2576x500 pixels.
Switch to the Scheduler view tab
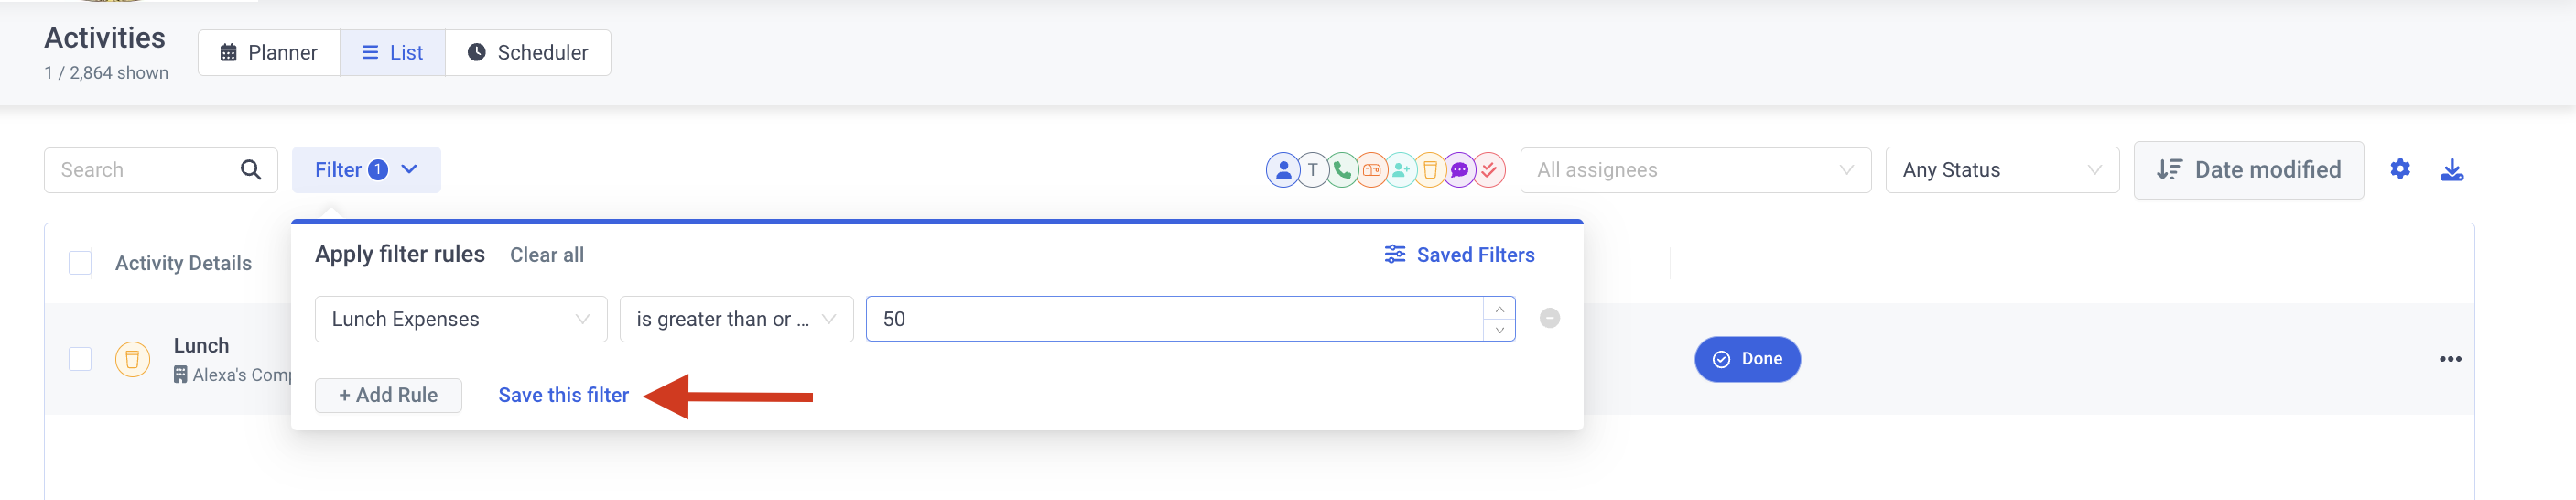click(x=528, y=53)
